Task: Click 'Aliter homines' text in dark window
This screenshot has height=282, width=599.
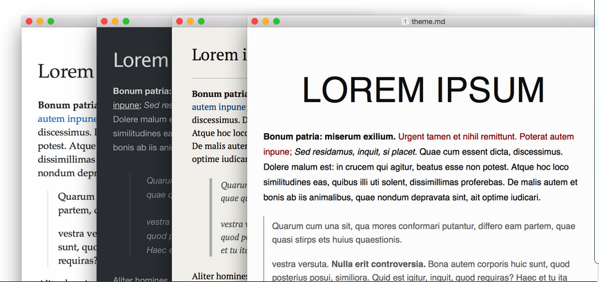Action: (x=141, y=279)
